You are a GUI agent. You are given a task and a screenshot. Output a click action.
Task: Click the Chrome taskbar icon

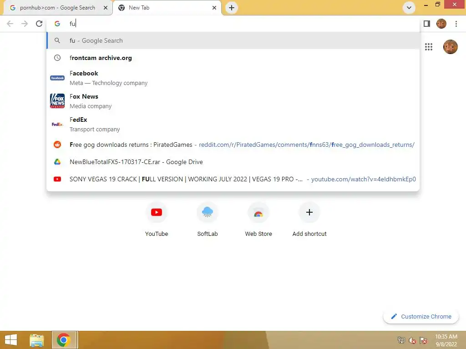64,340
